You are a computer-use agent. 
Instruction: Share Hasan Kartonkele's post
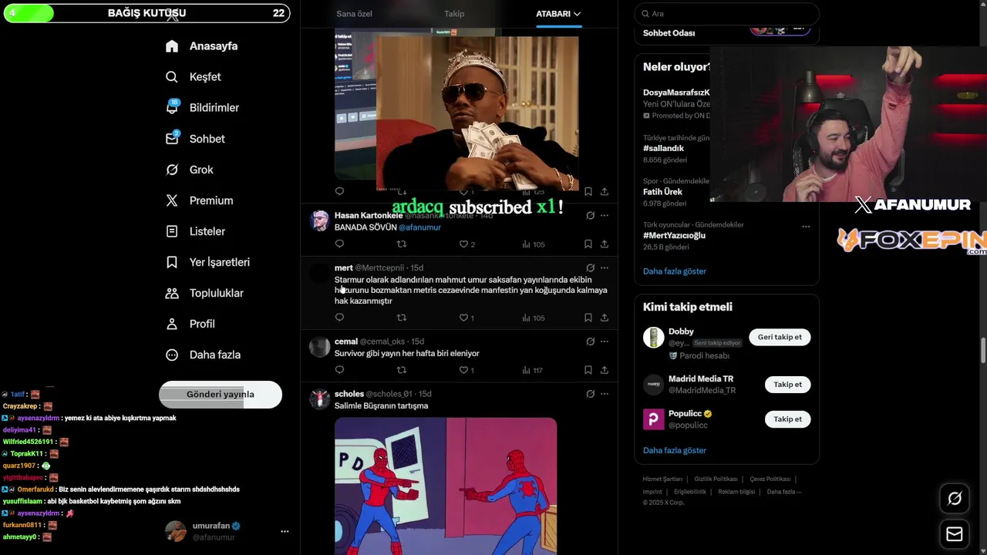605,244
